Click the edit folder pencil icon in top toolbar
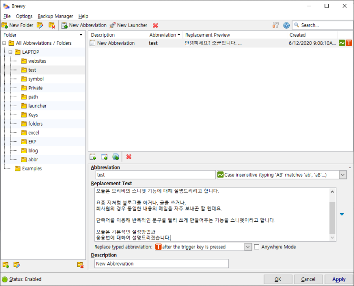 [x=40, y=25]
